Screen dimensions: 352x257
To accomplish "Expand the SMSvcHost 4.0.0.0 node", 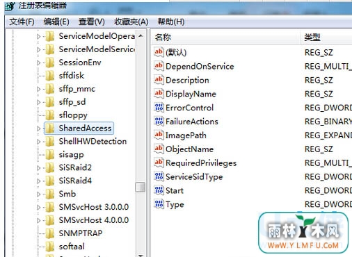I will (x=38, y=221).
